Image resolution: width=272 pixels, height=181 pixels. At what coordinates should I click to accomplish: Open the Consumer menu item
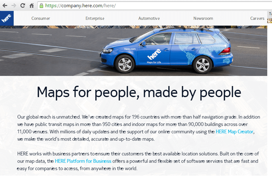[x=40, y=18]
